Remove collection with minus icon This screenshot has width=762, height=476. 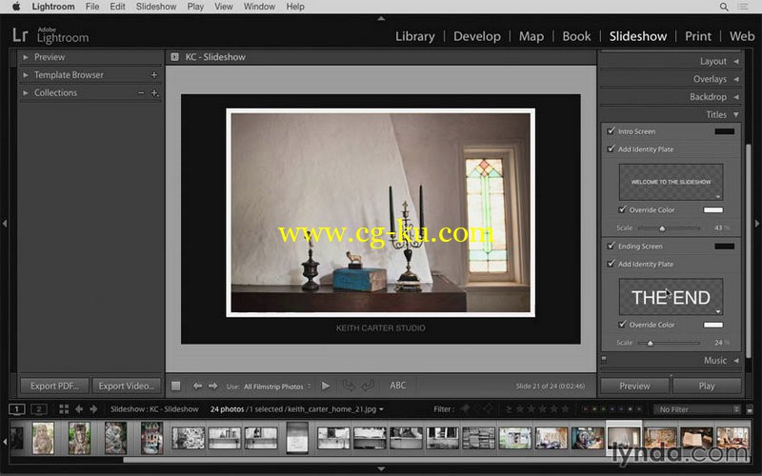tap(141, 92)
